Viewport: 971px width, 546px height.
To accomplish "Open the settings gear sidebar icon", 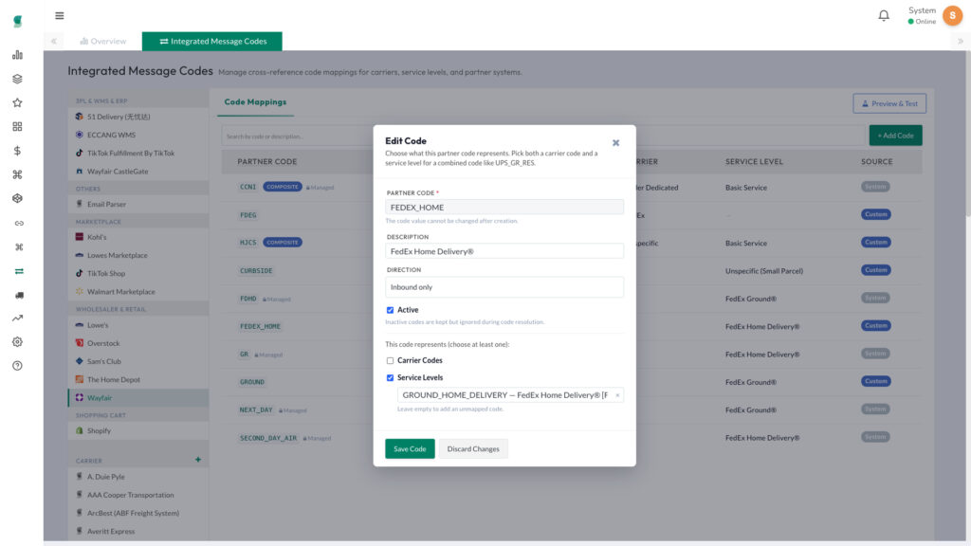I will (17, 341).
